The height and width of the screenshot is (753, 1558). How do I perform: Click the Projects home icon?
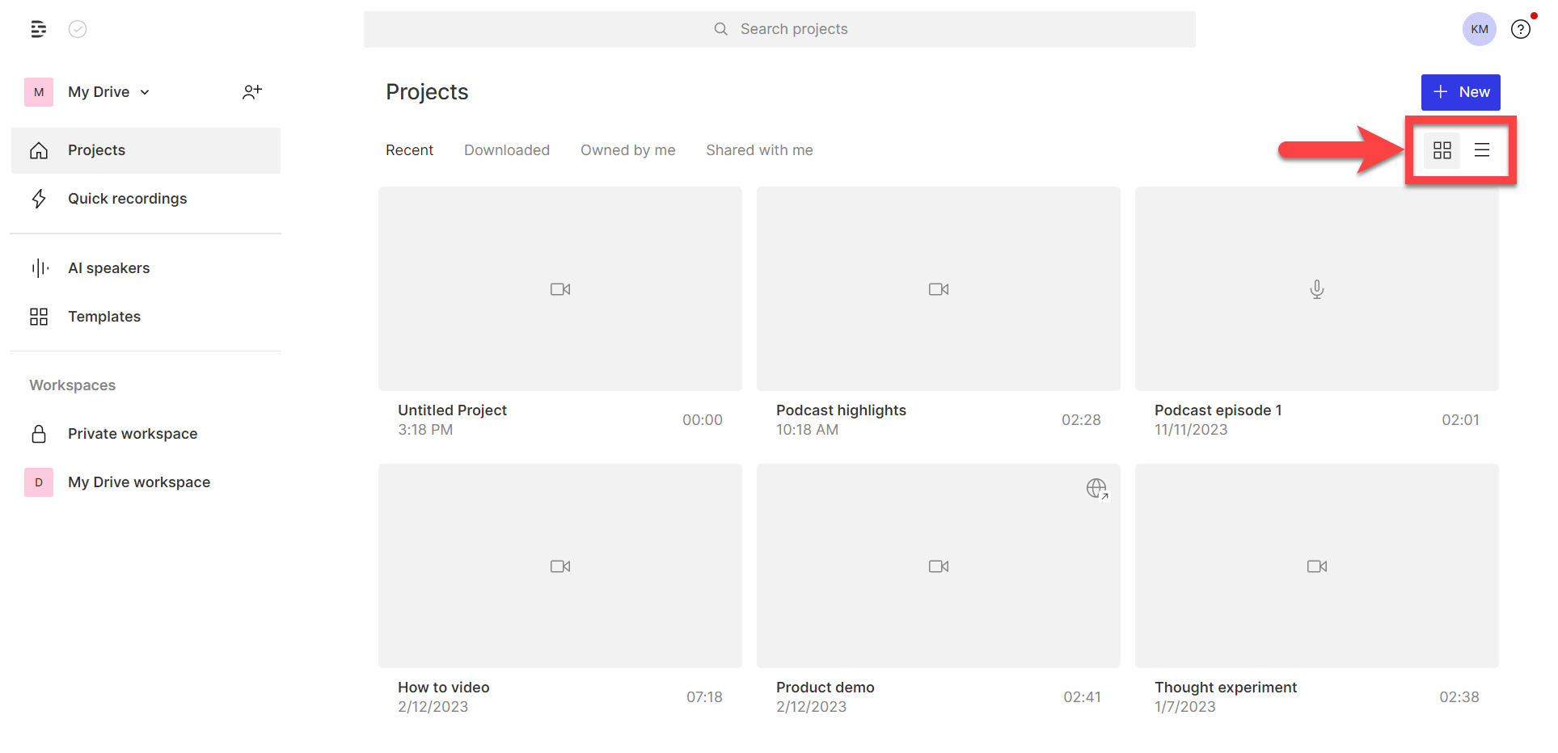(39, 150)
